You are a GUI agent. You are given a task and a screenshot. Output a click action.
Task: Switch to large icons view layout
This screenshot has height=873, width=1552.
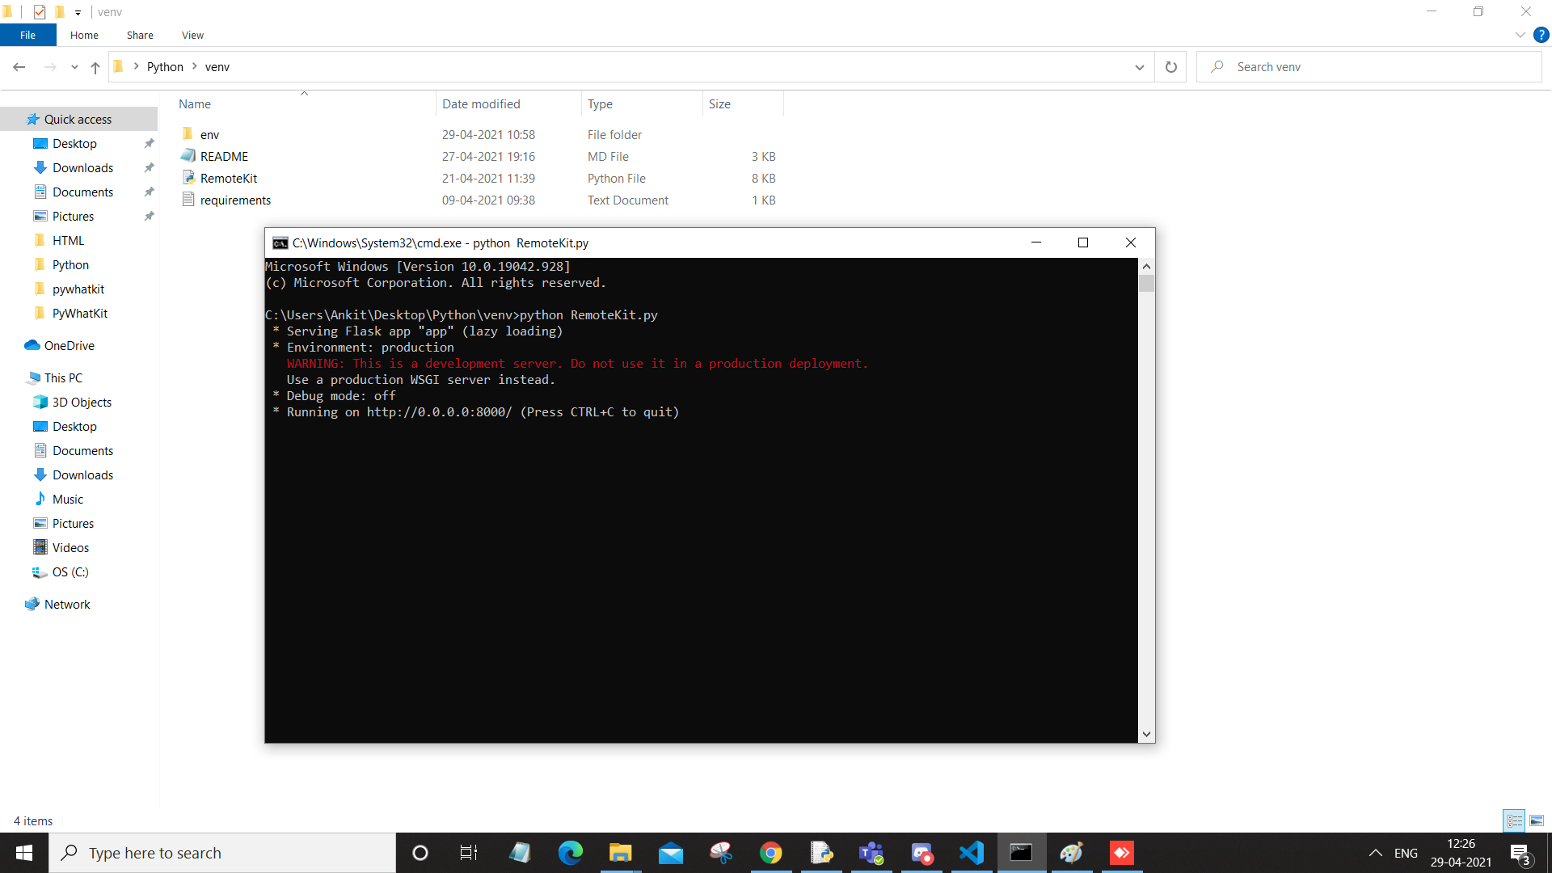[x=1537, y=820]
